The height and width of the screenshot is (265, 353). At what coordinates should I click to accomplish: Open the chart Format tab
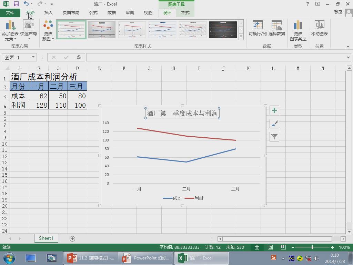(185, 13)
